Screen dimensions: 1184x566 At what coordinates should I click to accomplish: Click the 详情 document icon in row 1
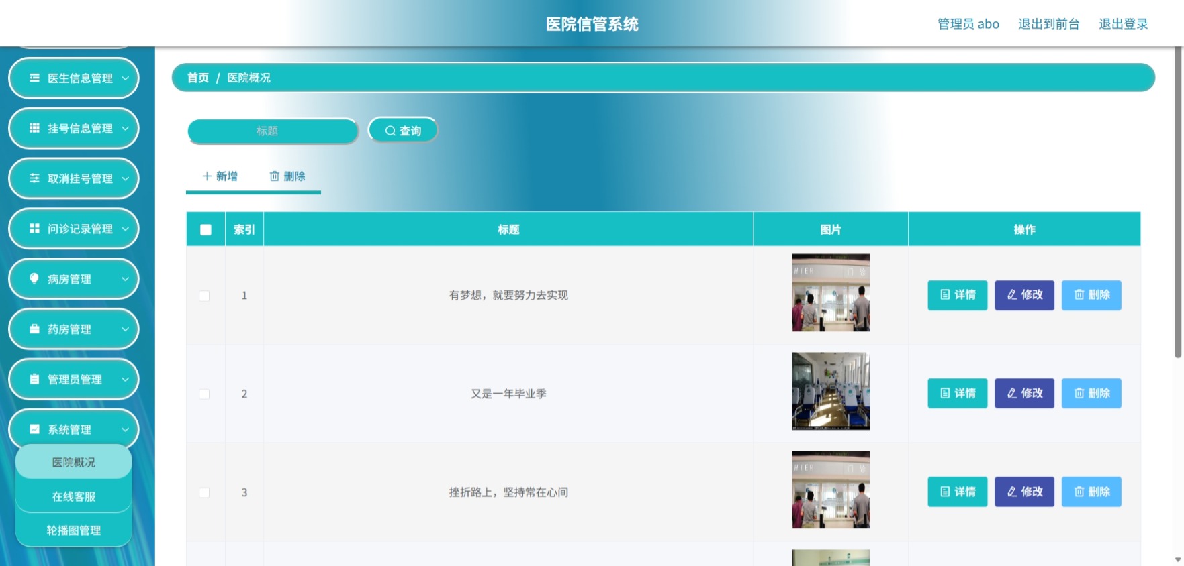click(945, 295)
